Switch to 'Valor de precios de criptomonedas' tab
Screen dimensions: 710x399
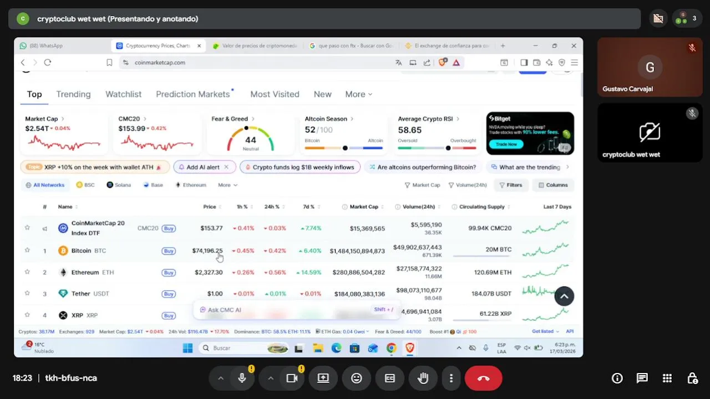pos(255,46)
